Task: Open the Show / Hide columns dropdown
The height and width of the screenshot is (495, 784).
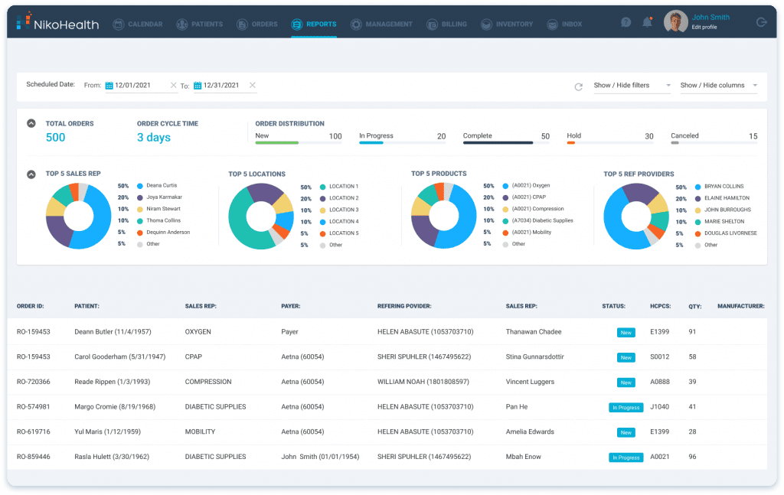Action: (718, 86)
